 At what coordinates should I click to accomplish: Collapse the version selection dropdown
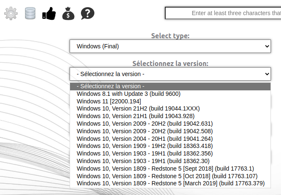click(x=170, y=74)
